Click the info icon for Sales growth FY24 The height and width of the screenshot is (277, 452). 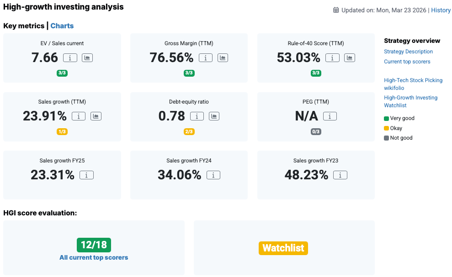(x=213, y=175)
